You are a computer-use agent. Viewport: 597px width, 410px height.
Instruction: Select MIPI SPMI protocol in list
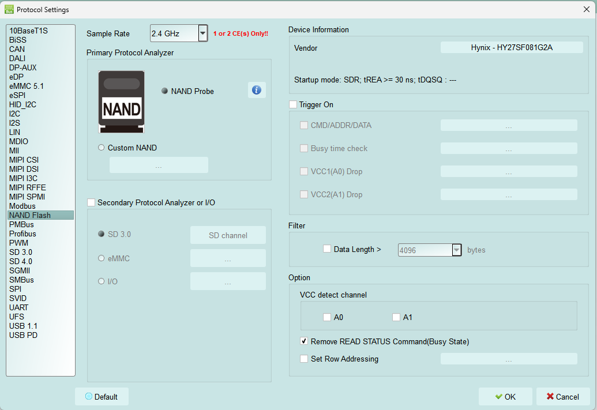41,197
